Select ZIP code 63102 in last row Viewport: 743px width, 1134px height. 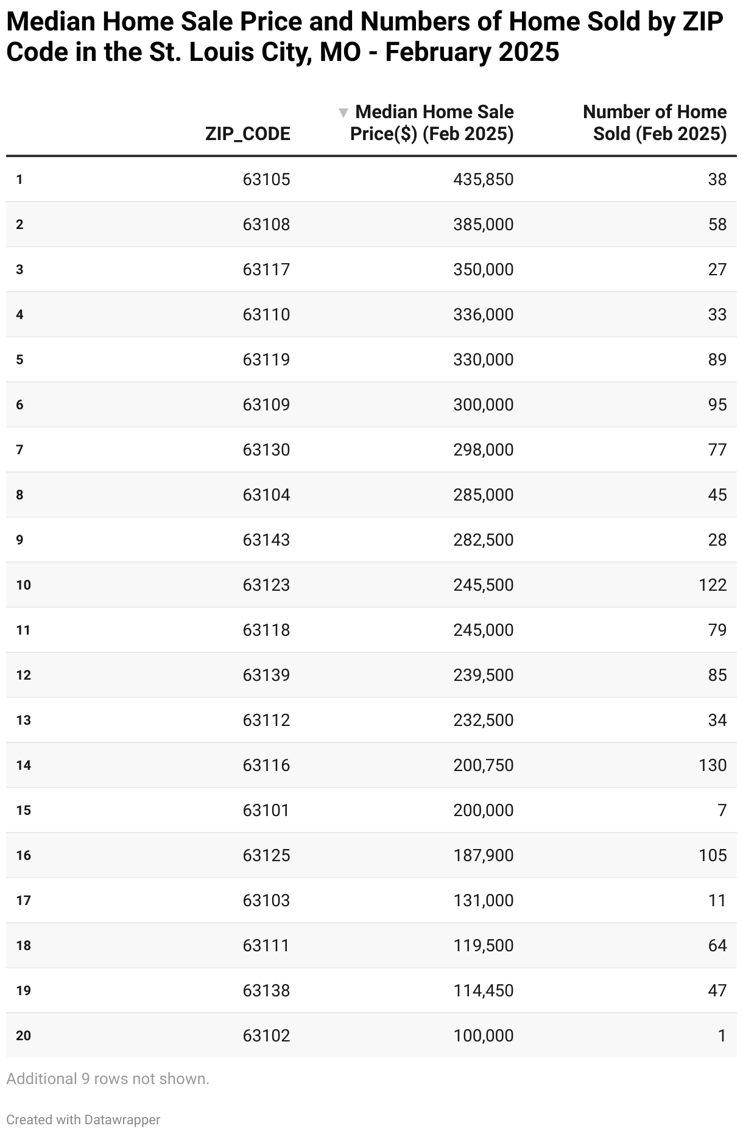tap(266, 1035)
